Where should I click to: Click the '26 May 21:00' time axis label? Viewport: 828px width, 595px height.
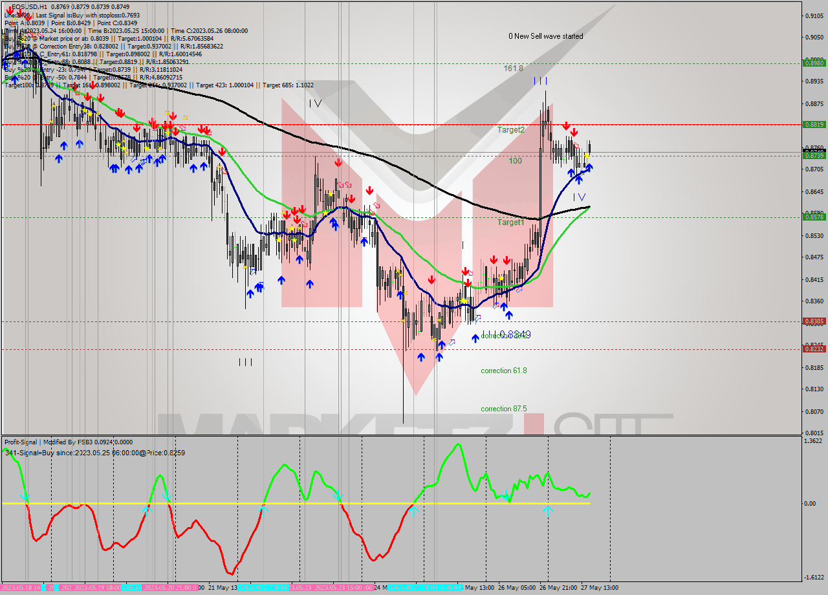pyautogui.click(x=559, y=588)
